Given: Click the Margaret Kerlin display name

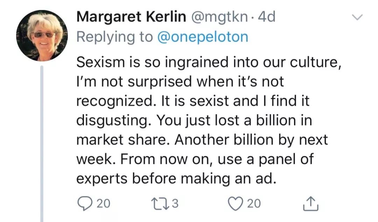Looking at the screenshot, I should pos(131,17).
